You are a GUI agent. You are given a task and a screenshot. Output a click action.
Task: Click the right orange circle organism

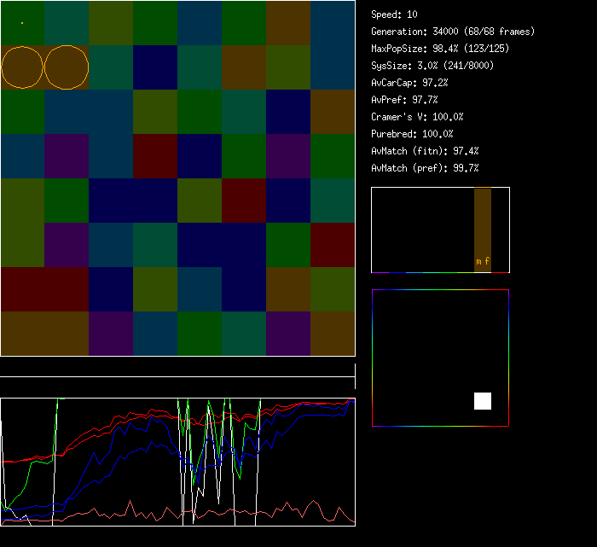[67, 67]
